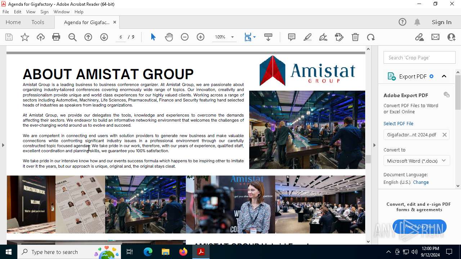This screenshot has width=461, height=259.
Task: Go to next page arrow
Action: 104,37
